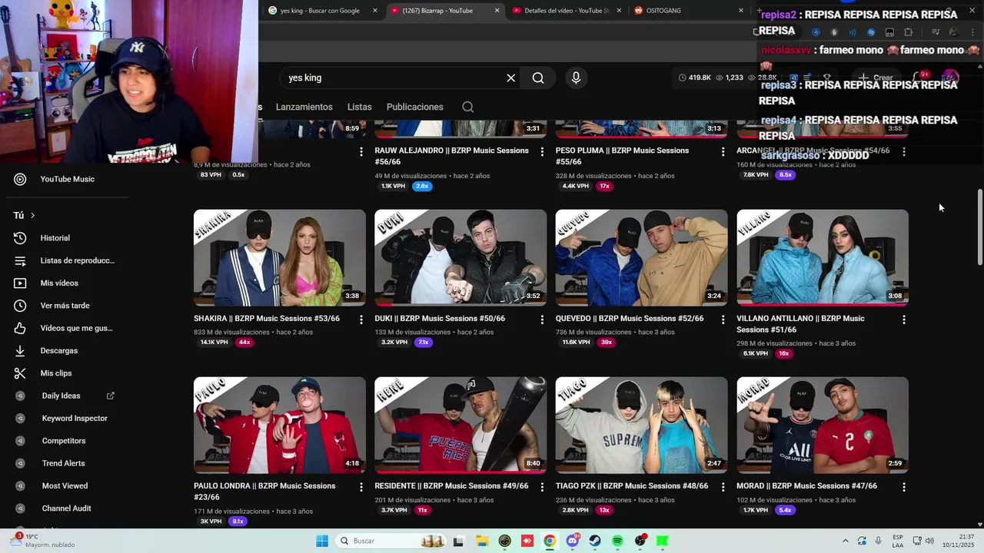Open Windows Start menu
This screenshot has width=984, height=553.
point(322,541)
